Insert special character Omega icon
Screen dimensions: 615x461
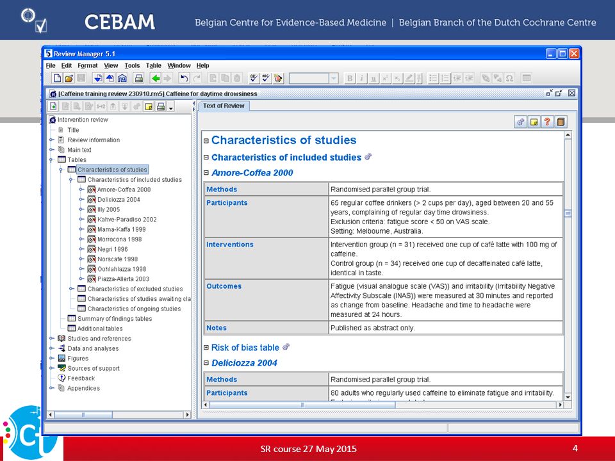[509, 78]
